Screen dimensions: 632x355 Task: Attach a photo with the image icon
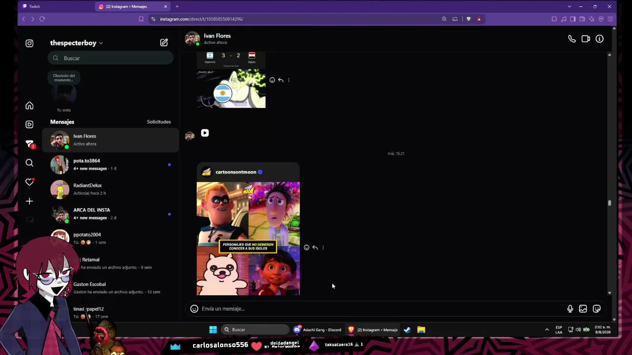click(x=583, y=309)
